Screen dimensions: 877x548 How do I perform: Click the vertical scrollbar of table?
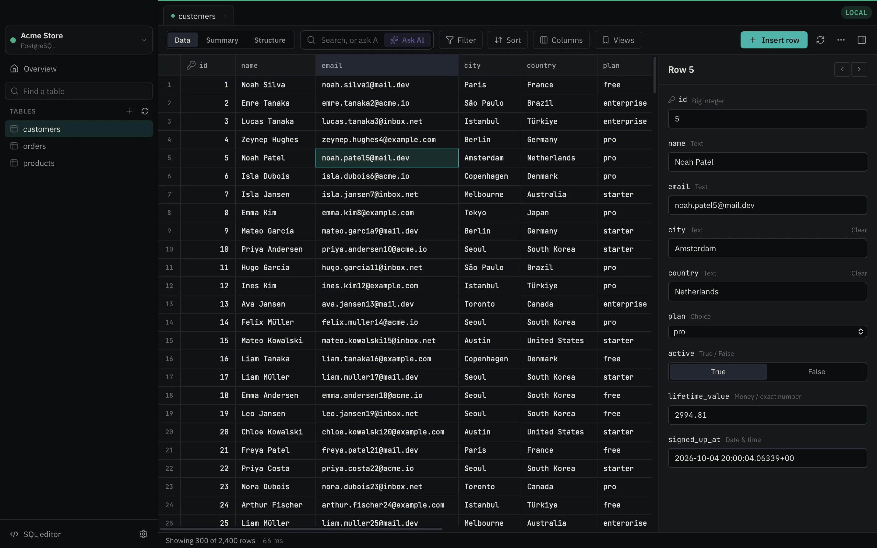tap(654, 75)
